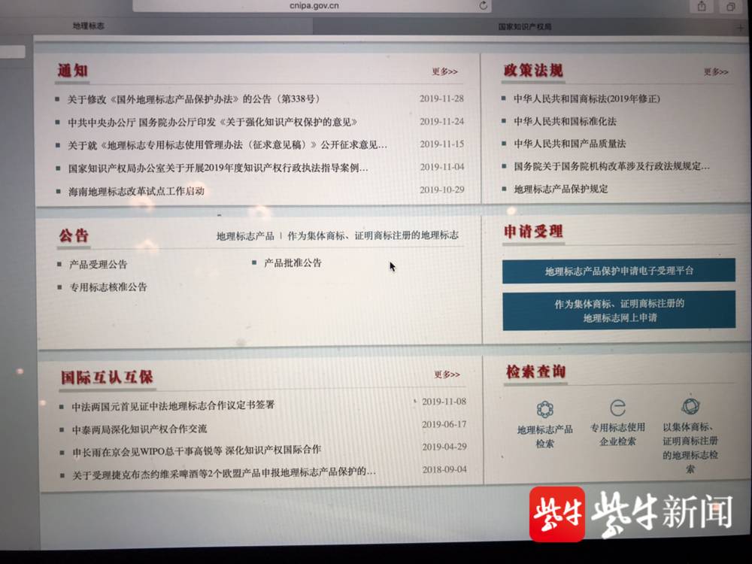Open the browser share icon
Viewport: 752px width, 564px height.
coord(702,6)
